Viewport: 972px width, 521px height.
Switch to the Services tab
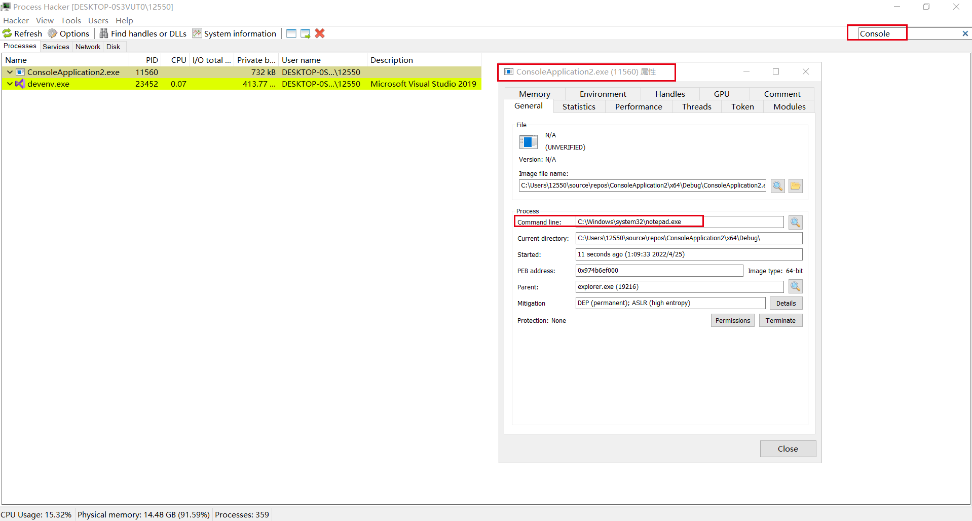click(x=56, y=47)
